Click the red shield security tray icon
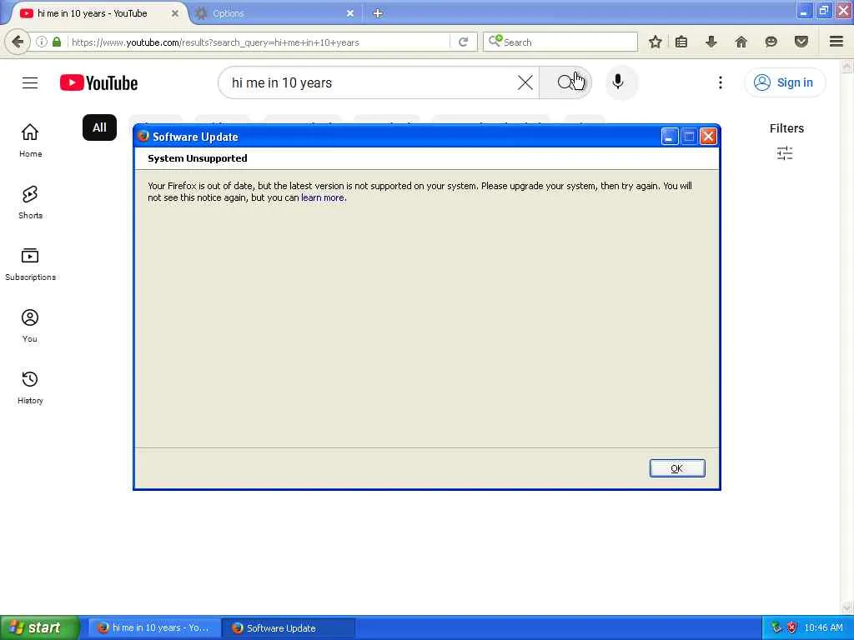 [x=791, y=627]
